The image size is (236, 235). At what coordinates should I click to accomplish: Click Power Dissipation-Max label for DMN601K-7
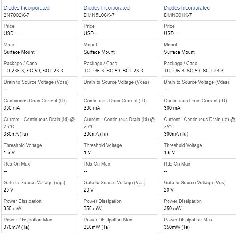188,220
